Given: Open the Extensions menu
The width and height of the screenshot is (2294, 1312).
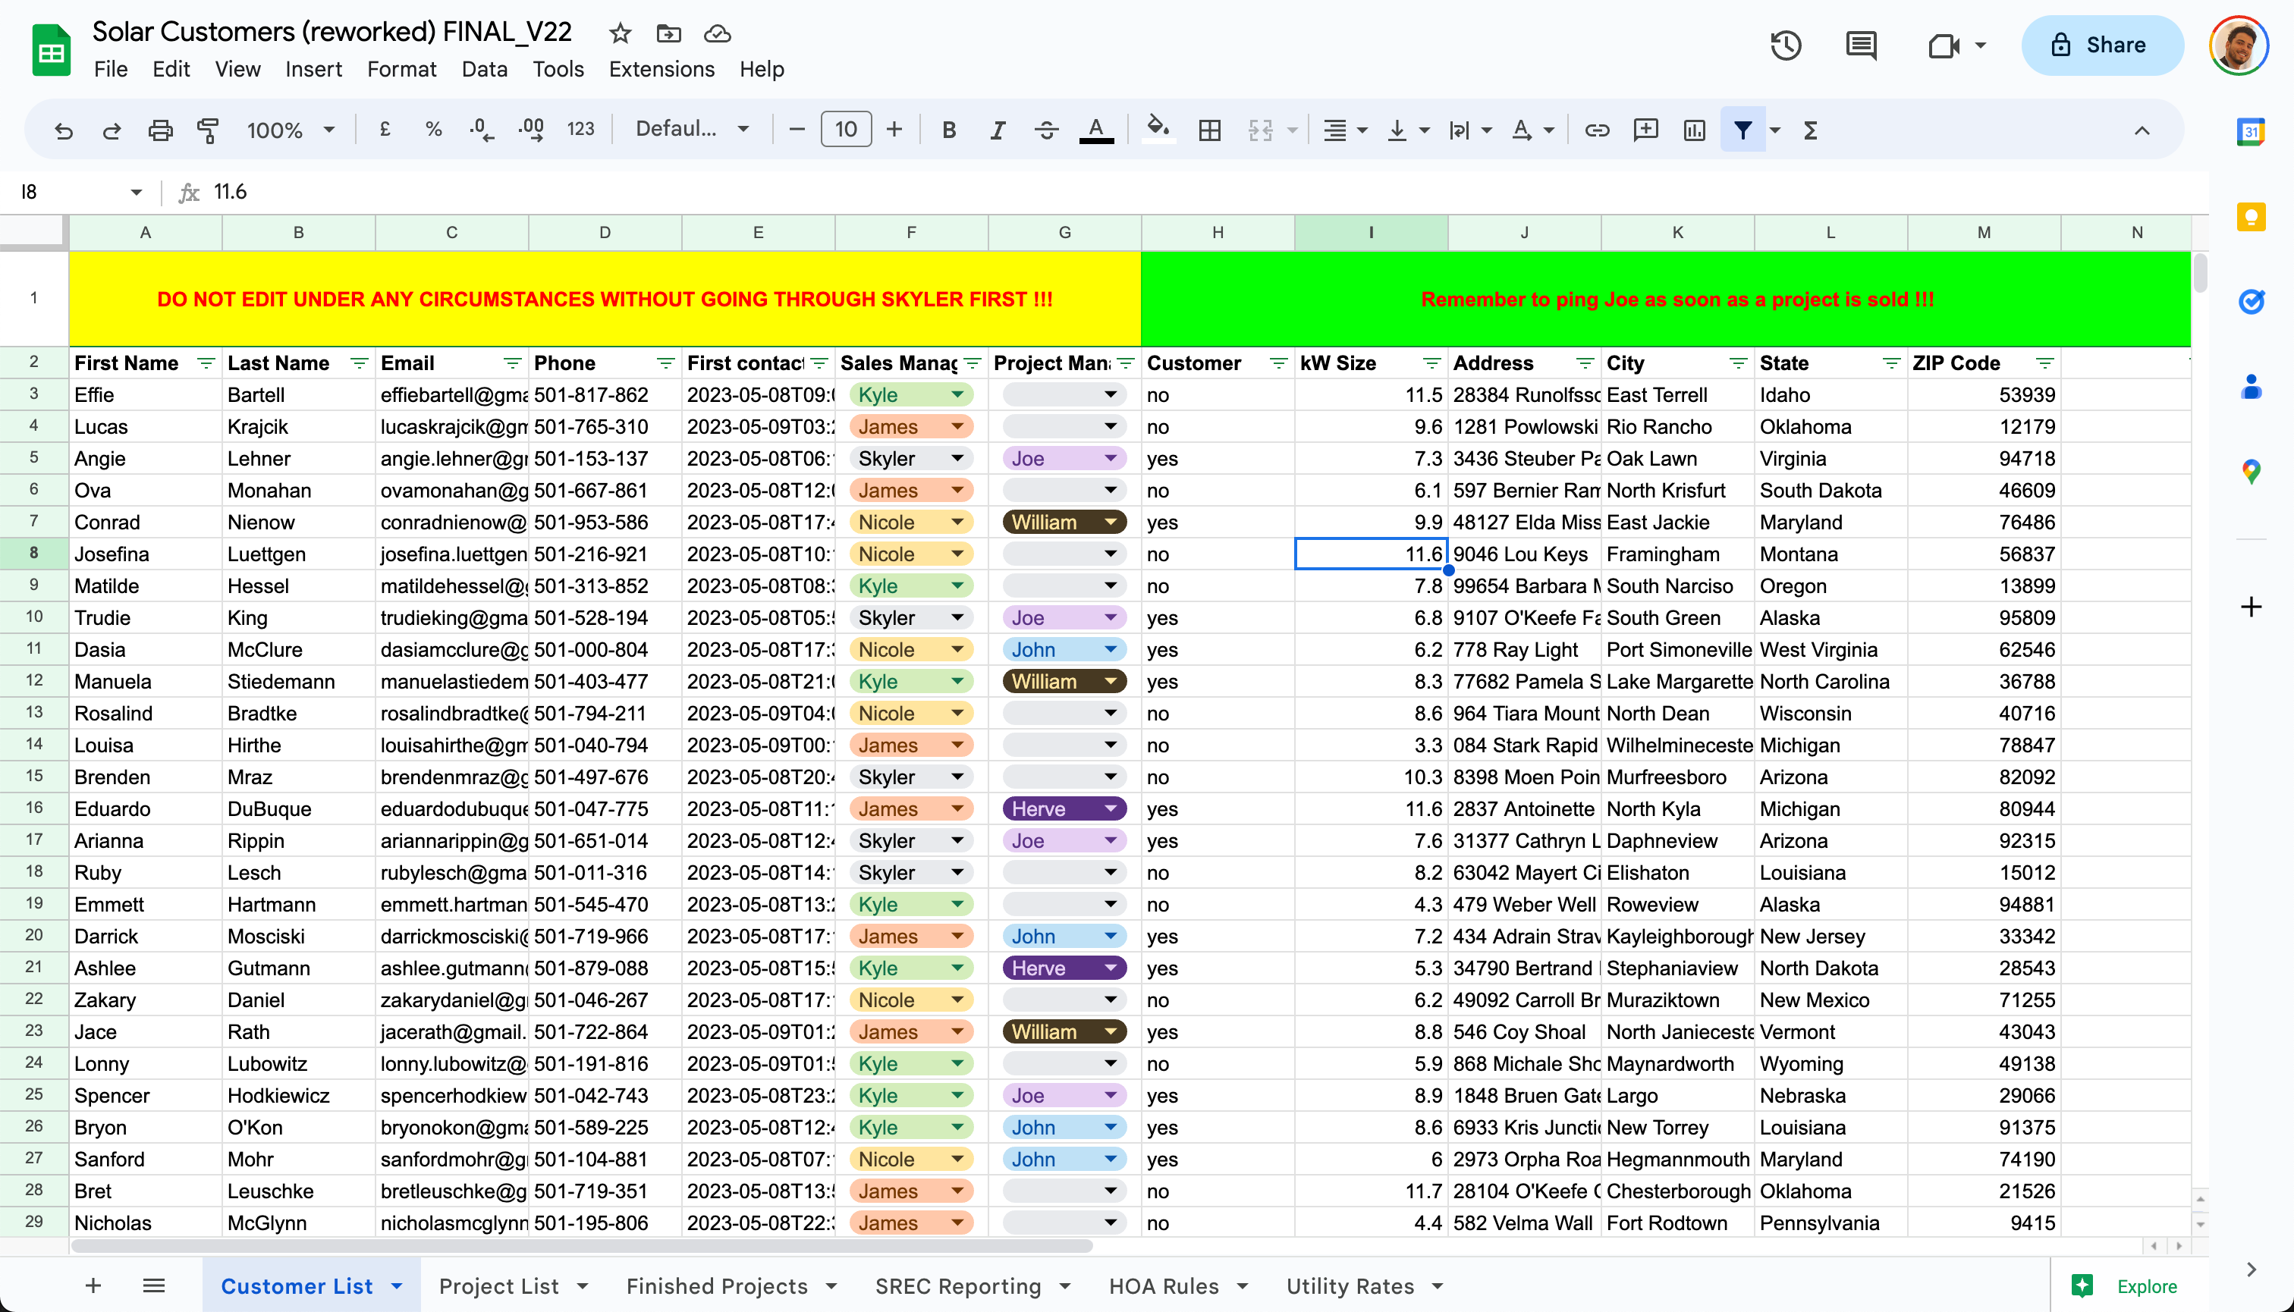Looking at the screenshot, I should click(x=661, y=69).
